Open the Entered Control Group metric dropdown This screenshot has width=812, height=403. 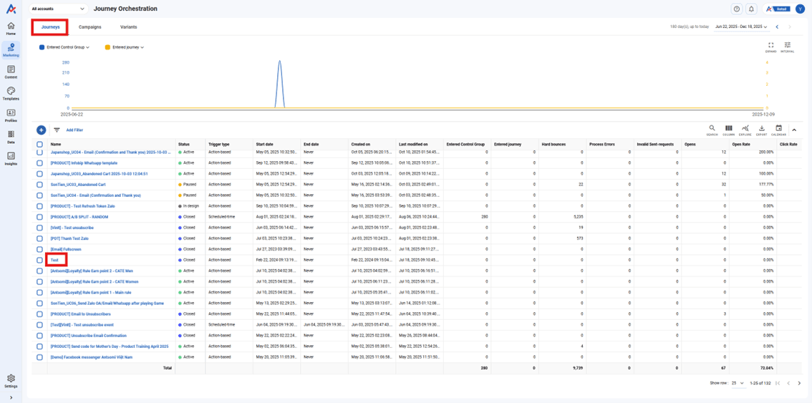pos(67,47)
